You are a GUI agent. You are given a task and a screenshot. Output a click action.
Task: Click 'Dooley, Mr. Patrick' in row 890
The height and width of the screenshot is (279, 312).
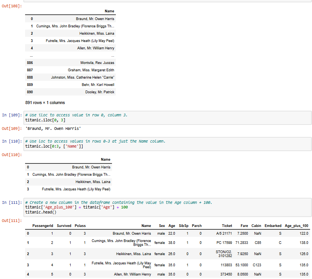(100, 92)
